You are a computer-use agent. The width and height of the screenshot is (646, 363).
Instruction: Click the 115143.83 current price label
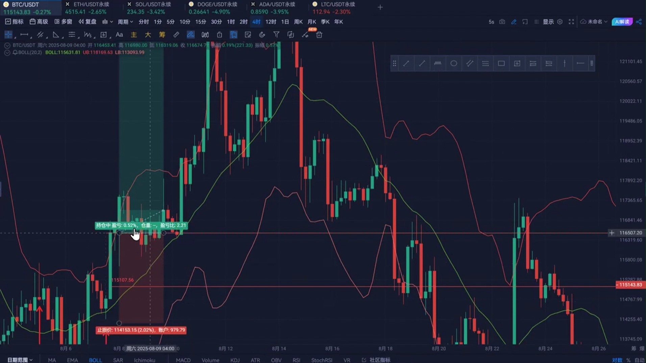point(630,285)
